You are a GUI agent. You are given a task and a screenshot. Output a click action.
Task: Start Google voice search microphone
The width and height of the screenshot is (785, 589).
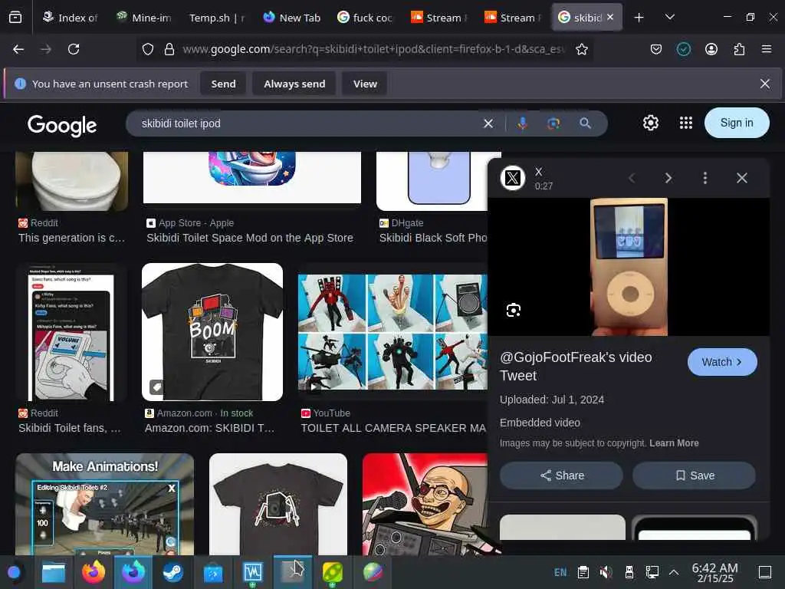click(x=522, y=123)
